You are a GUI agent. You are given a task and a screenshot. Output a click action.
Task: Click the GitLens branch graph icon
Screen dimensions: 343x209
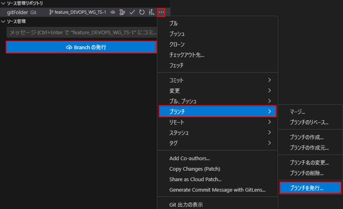click(122, 12)
